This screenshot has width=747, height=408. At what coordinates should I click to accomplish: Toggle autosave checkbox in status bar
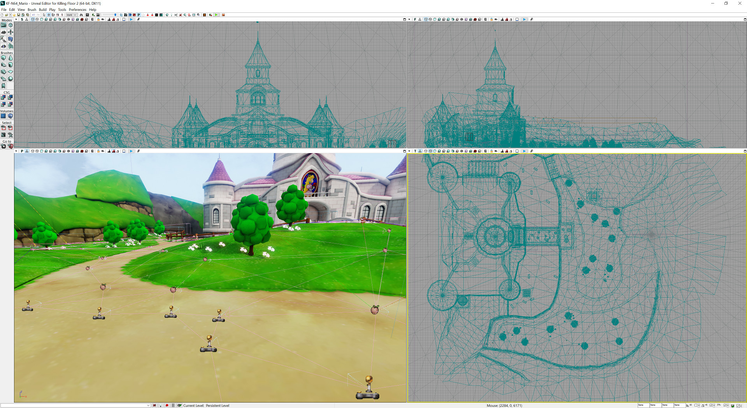738,406
